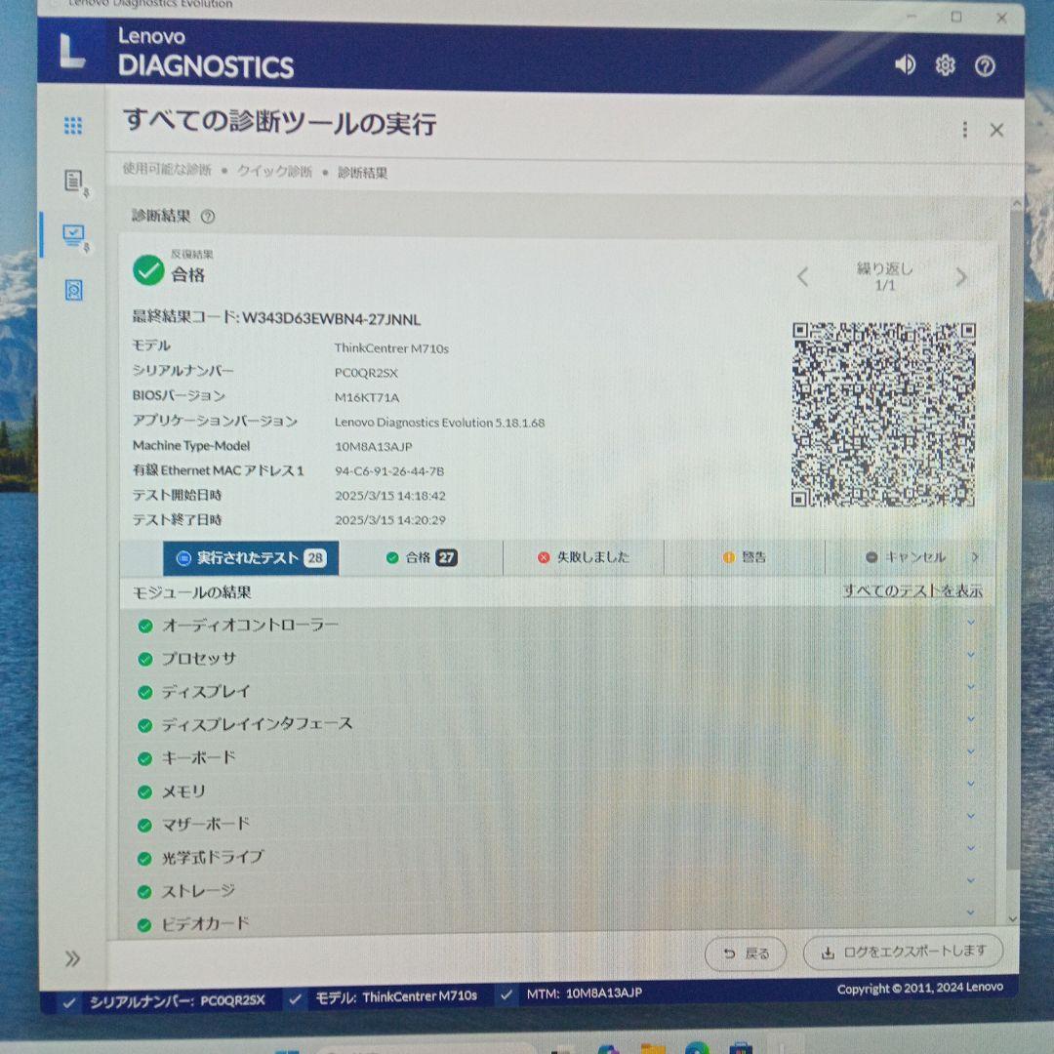Click the next repeat arrow beside 繰り返し 1/1
The image size is (1054, 1054).
[x=961, y=277]
